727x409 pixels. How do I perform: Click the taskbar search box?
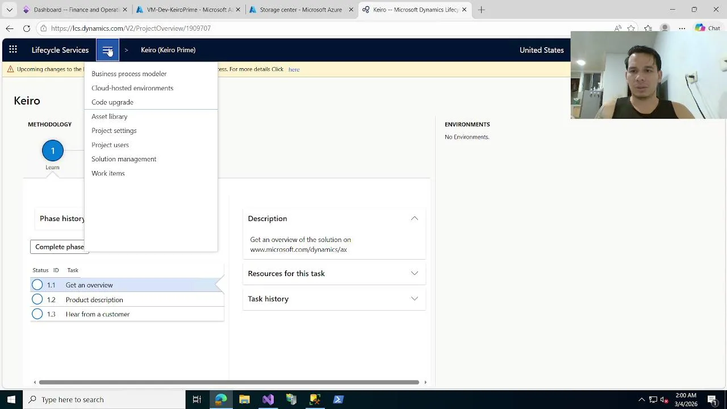[x=105, y=399]
